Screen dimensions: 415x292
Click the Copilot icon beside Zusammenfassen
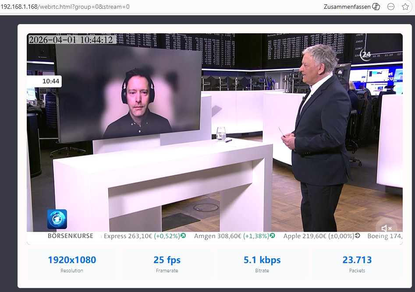(x=376, y=7)
